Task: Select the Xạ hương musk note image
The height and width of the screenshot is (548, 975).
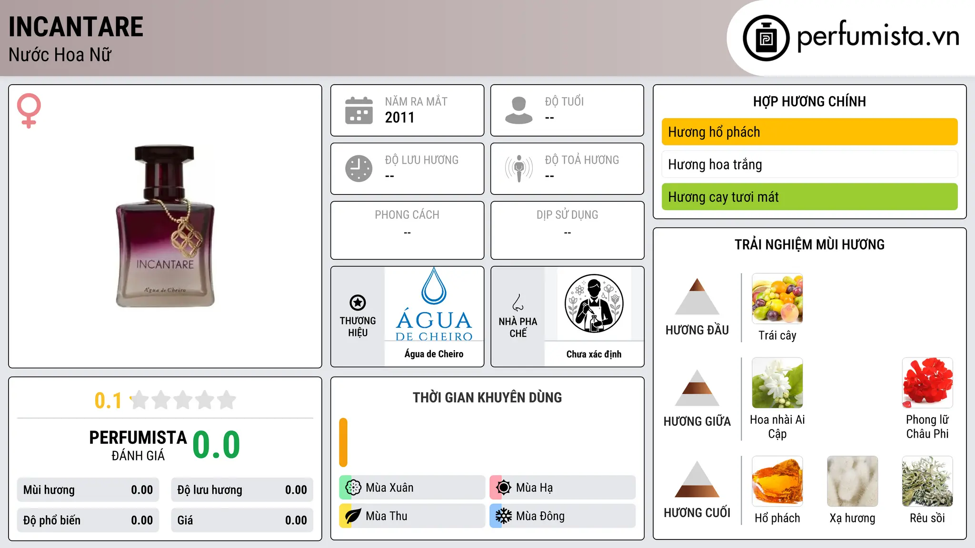Action: click(852, 481)
